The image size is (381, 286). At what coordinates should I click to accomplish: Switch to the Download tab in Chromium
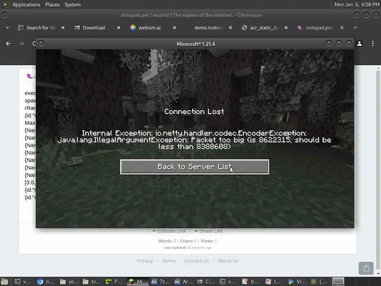click(x=94, y=28)
